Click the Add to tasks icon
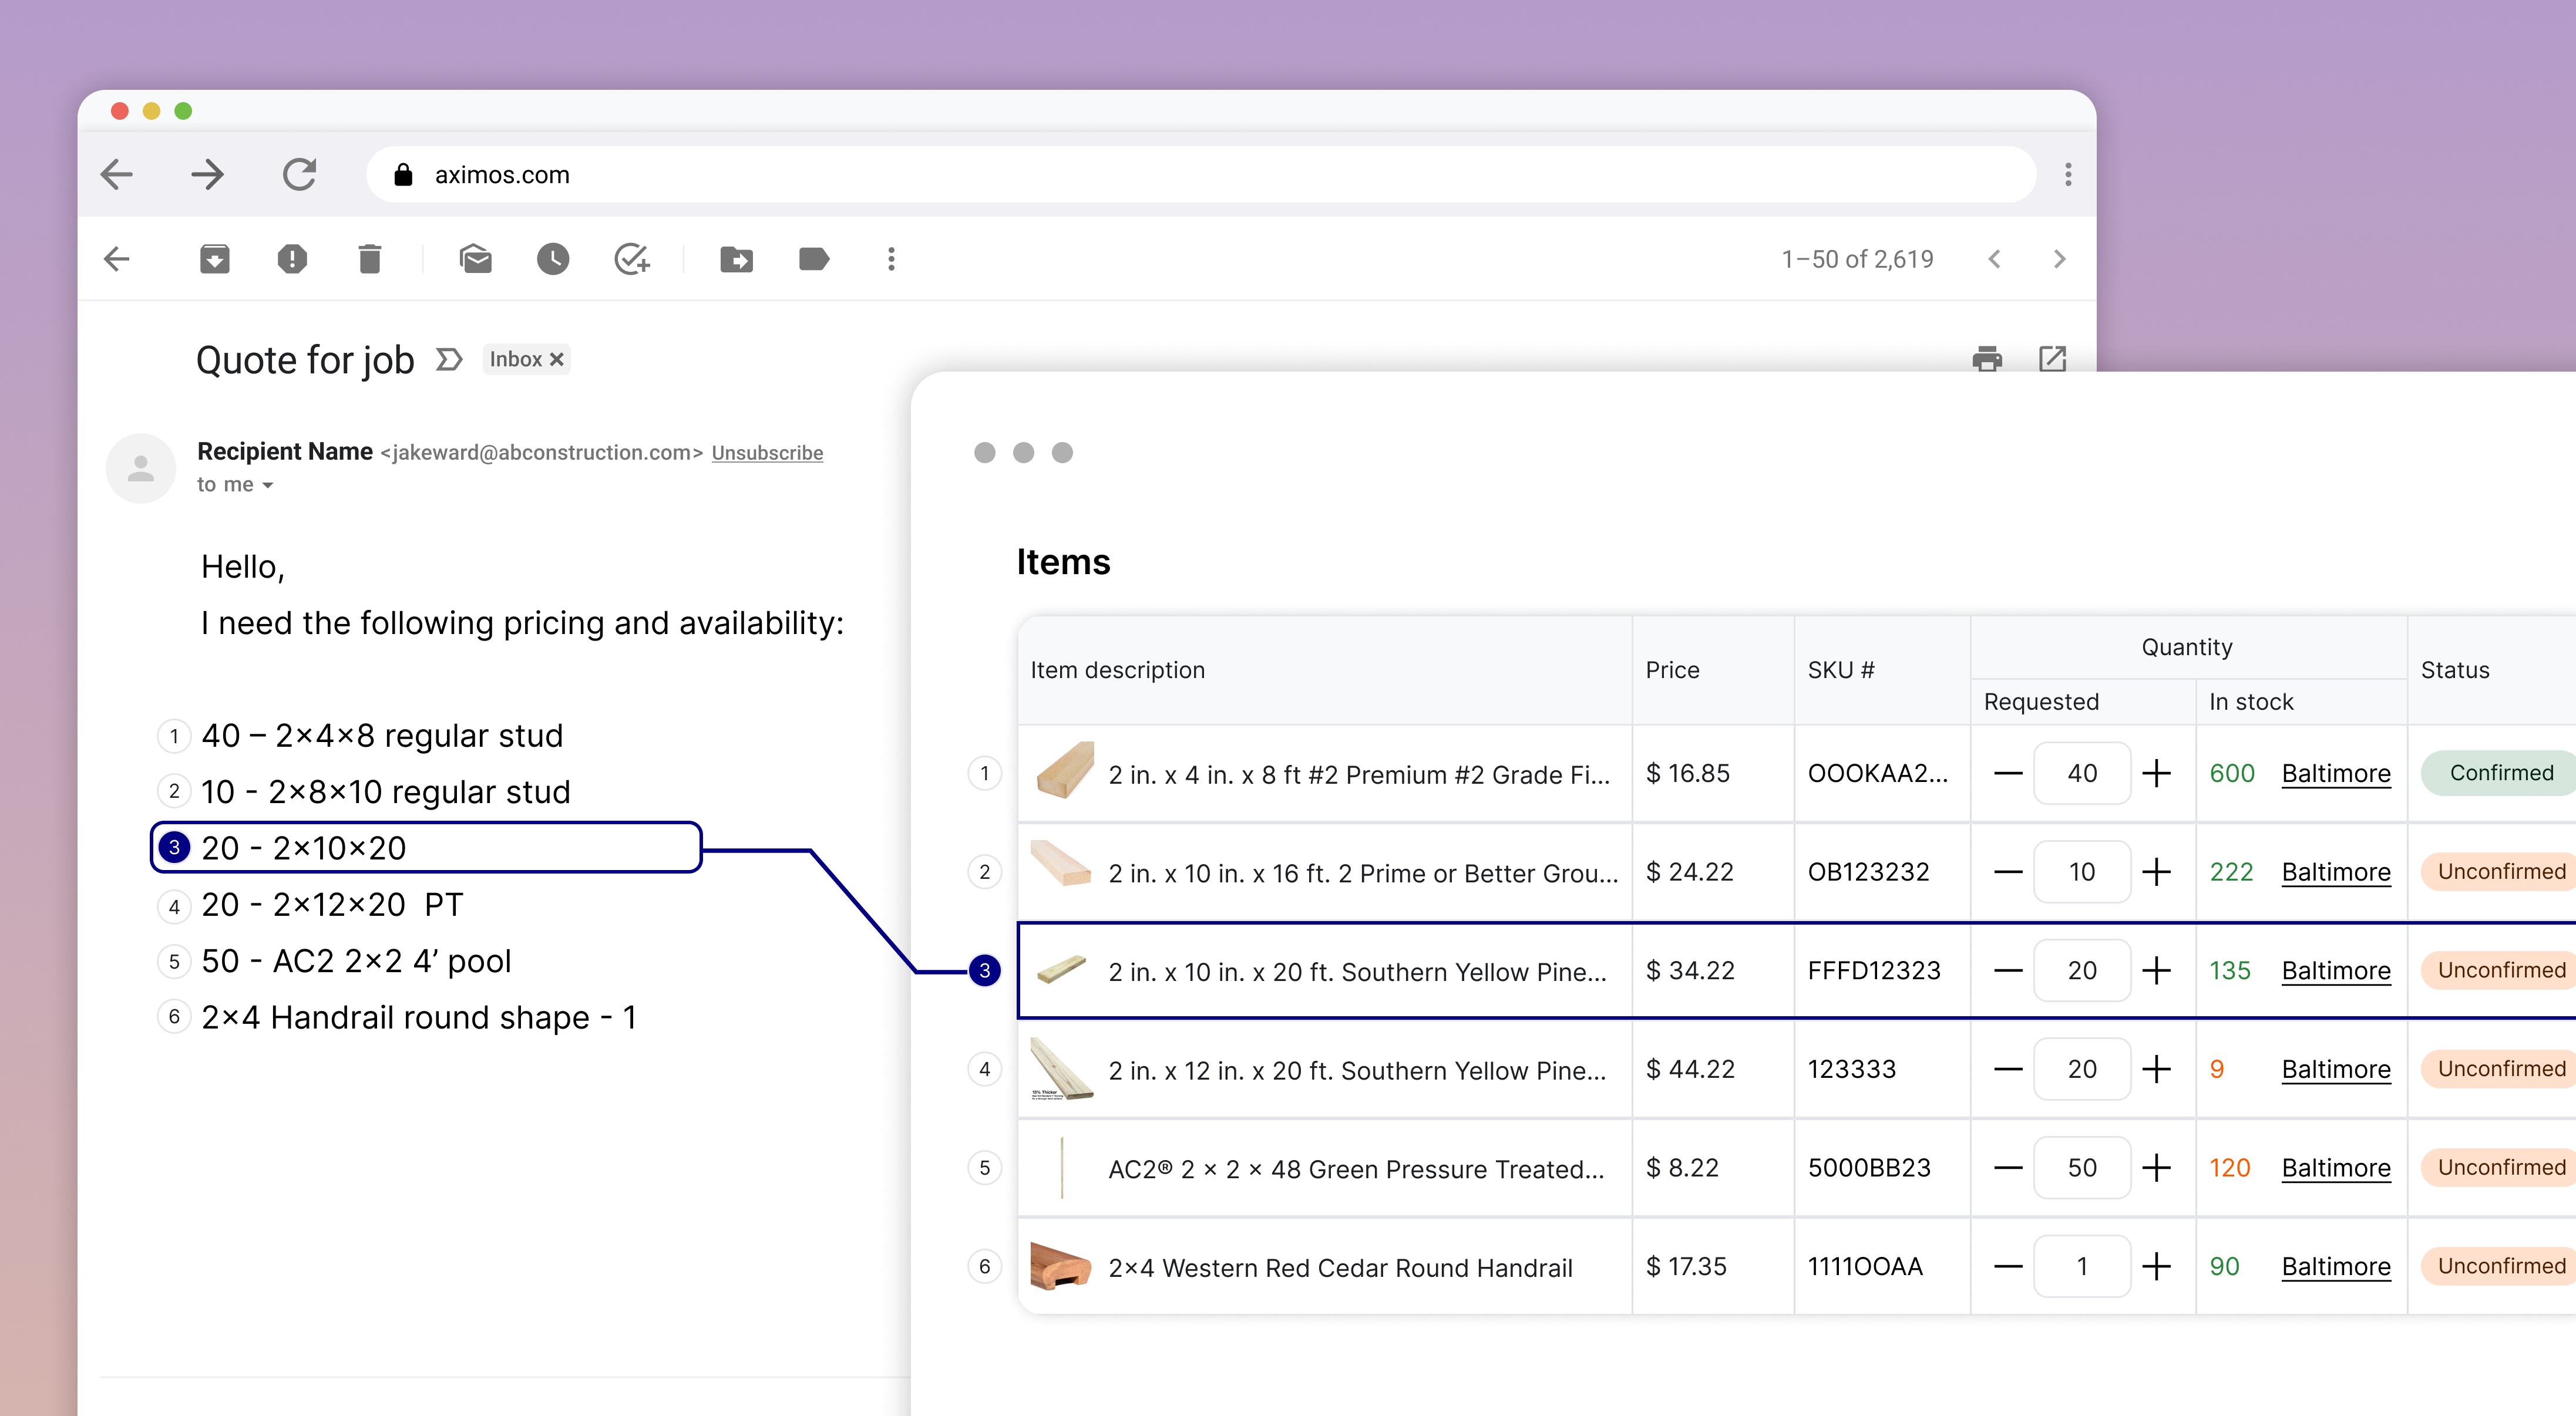Image resolution: width=2576 pixels, height=1416 pixels. click(x=632, y=260)
